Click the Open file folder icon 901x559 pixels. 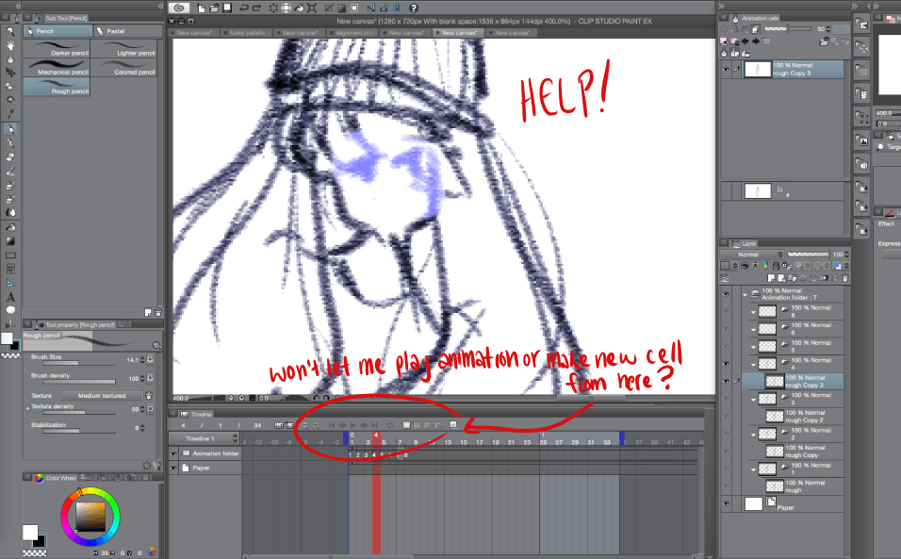pyautogui.click(x=214, y=8)
